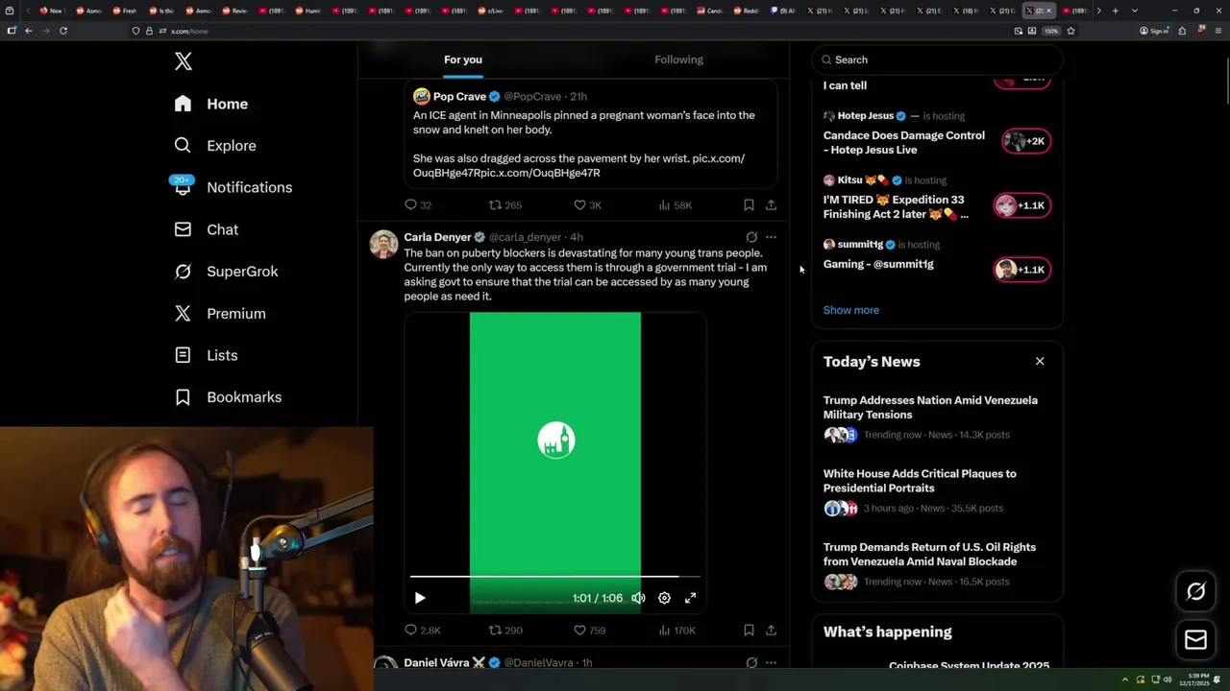Open Carla Denyer's profile avatar
The image size is (1230, 691).
(x=383, y=244)
